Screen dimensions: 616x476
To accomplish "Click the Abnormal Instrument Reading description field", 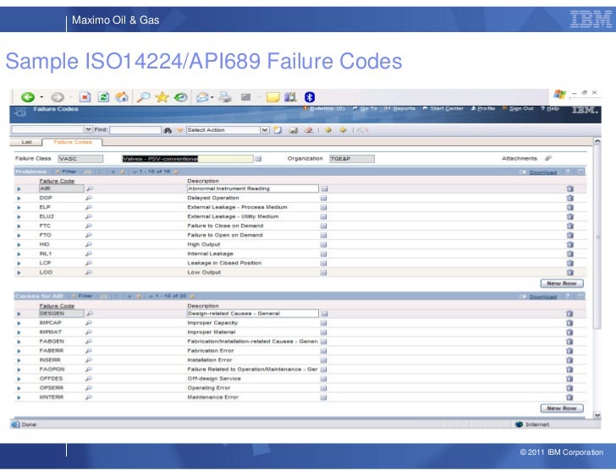I will [x=253, y=189].
